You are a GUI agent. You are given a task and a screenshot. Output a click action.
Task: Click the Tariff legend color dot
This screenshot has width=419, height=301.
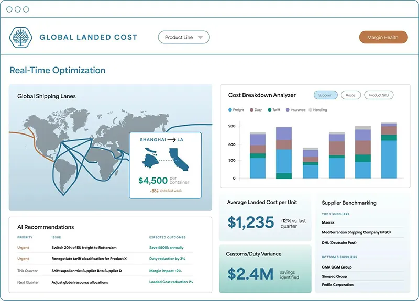point(270,110)
